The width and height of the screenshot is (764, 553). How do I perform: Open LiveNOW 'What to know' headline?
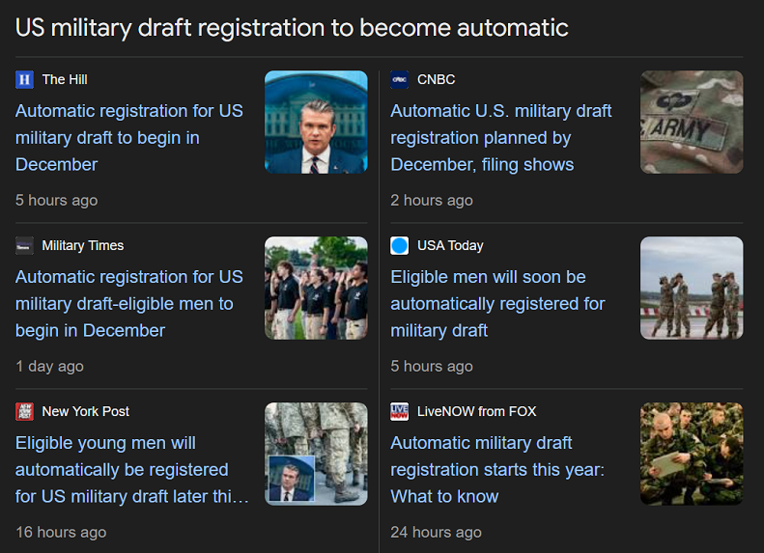click(x=497, y=470)
